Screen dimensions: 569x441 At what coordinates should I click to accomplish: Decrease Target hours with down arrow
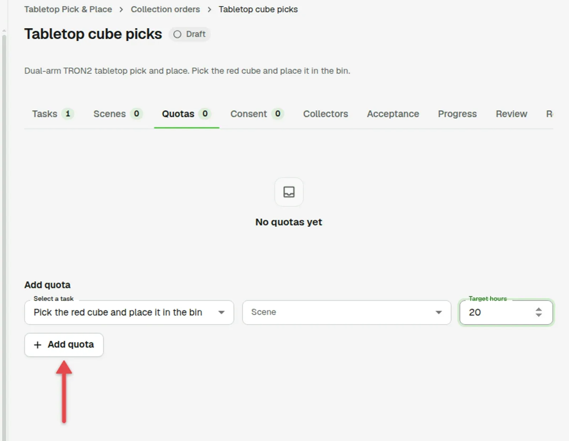[x=539, y=315]
